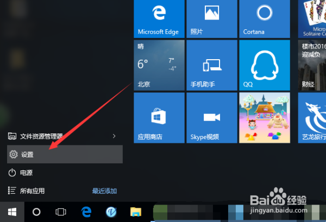Open the 财经 news tile
326x222 pixels.
coord(312,65)
